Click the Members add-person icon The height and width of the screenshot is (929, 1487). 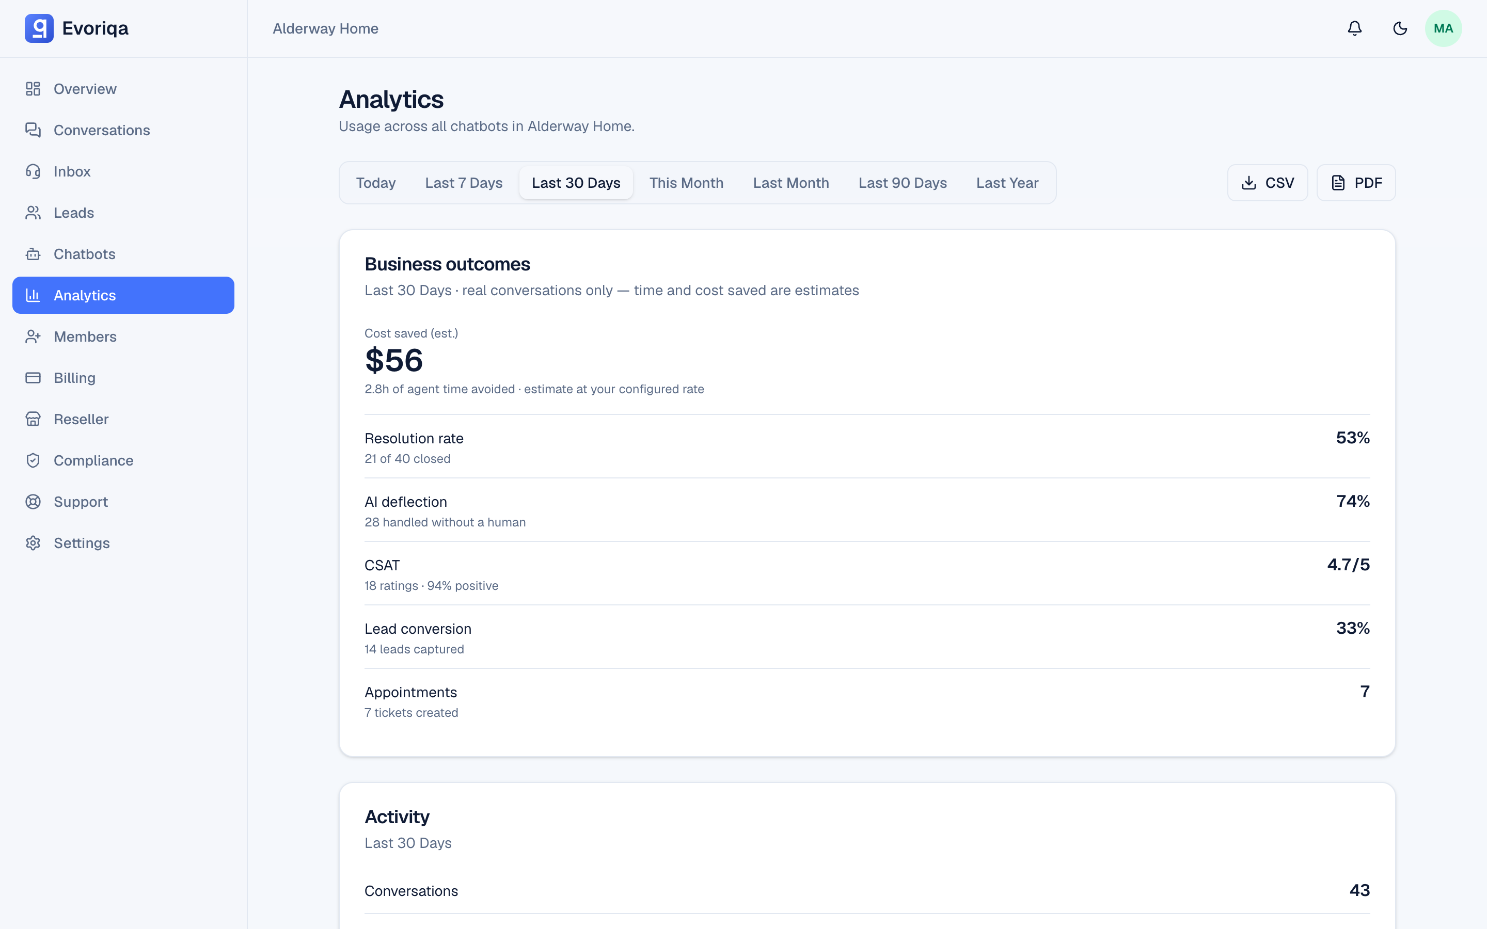tap(33, 337)
